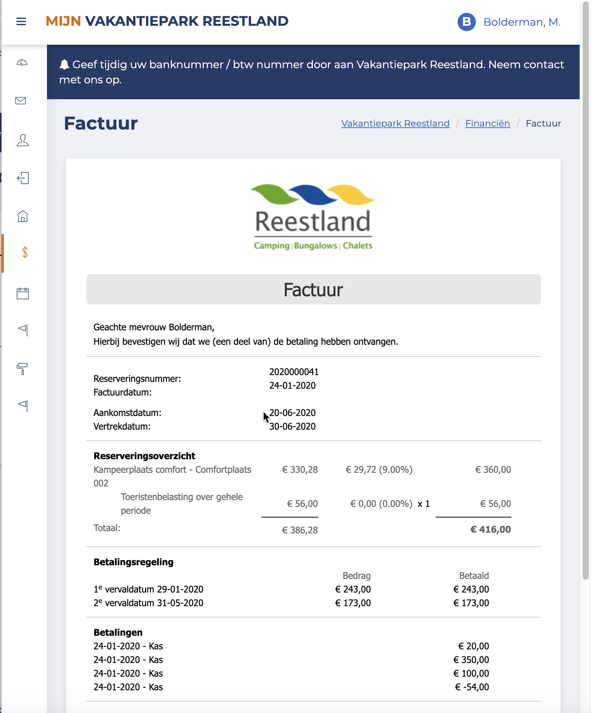Open the calendar icon in sidebar
Image resolution: width=591 pixels, height=713 pixels.
click(x=23, y=293)
